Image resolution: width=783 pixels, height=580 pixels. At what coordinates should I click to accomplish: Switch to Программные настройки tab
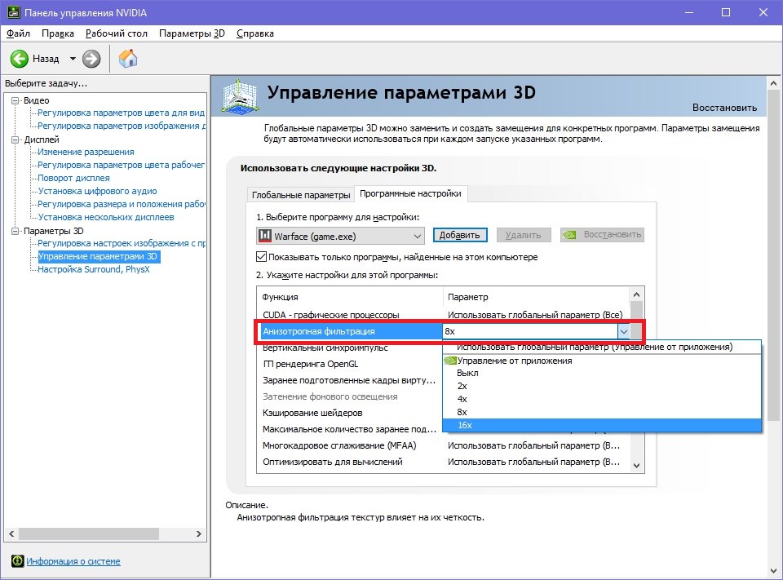pos(410,194)
